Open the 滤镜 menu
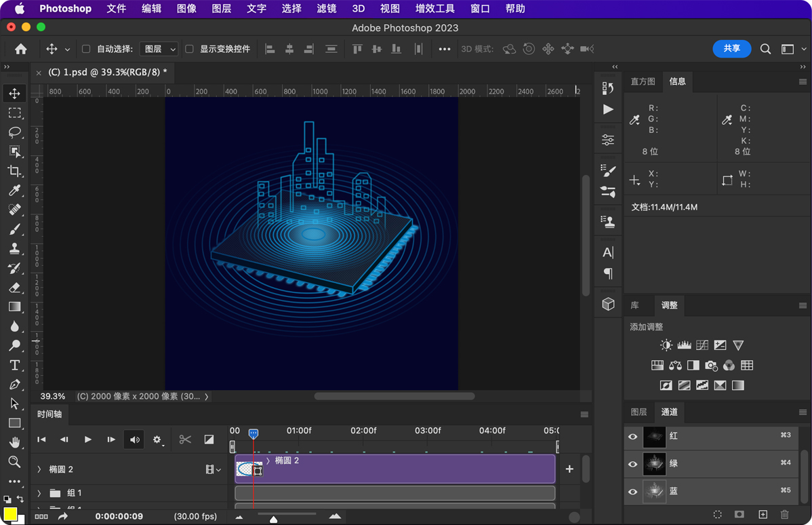This screenshot has width=812, height=525. (x=326, y=9)
